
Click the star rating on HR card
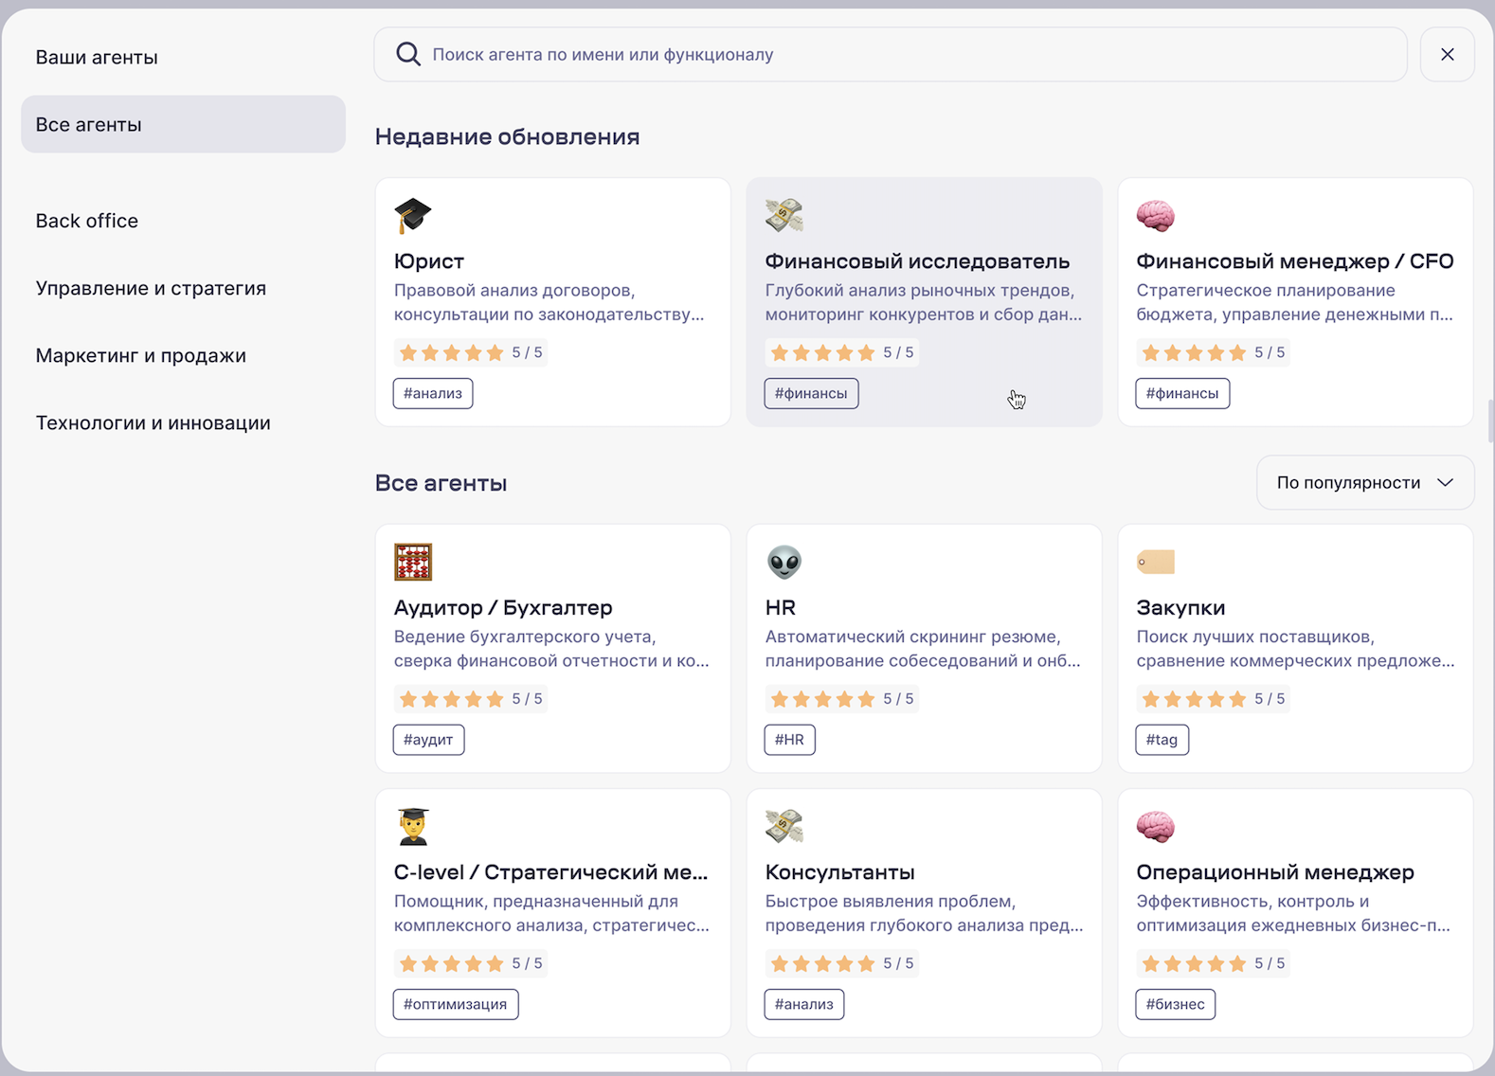821,699
